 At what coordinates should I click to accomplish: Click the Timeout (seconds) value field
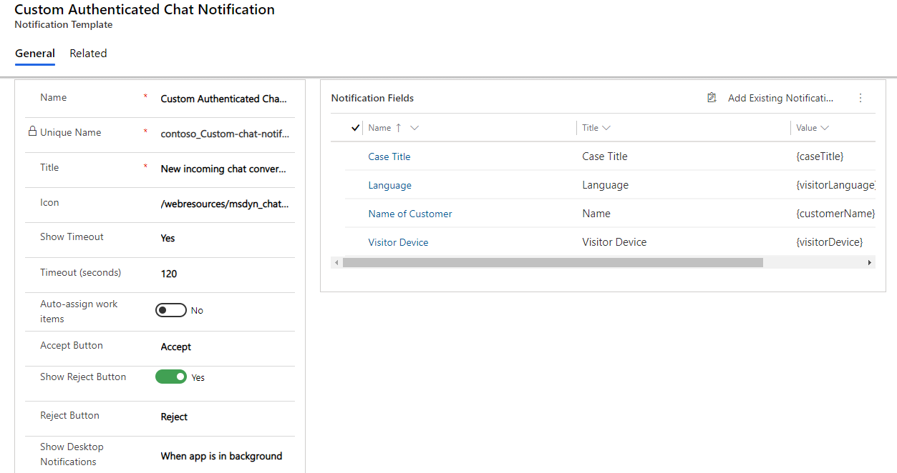coord(215,272)
